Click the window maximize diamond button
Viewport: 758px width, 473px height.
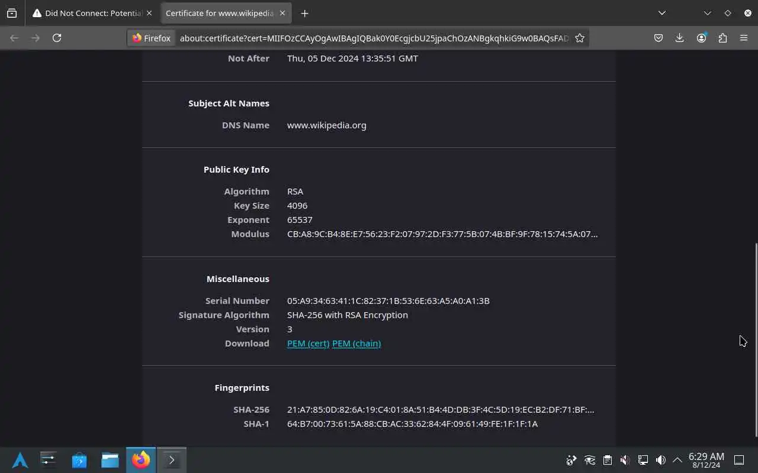[x=728, y=13]
